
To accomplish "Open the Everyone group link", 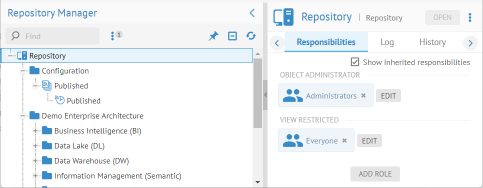I will 321,141.
